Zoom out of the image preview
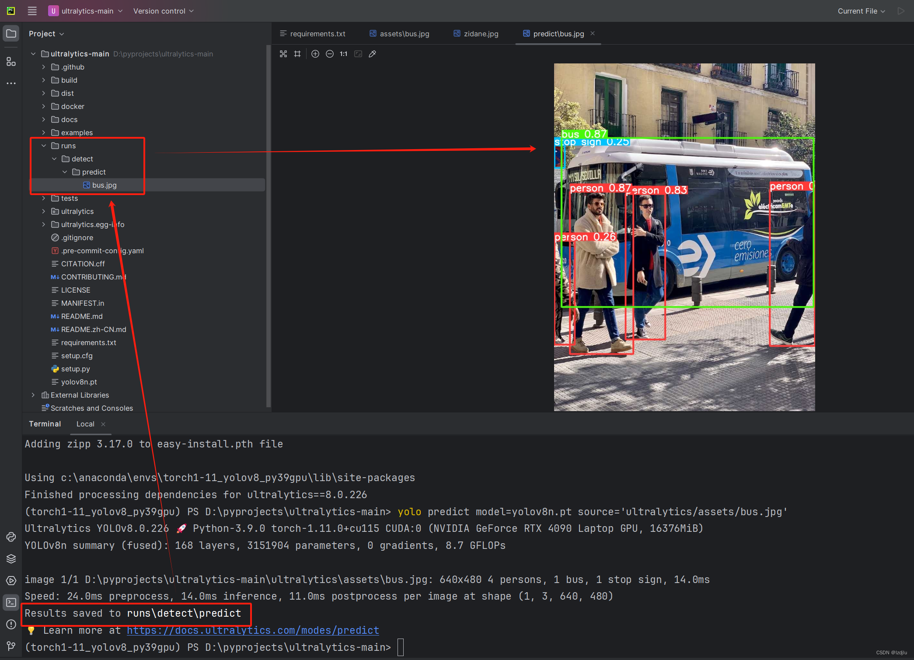 329,54
